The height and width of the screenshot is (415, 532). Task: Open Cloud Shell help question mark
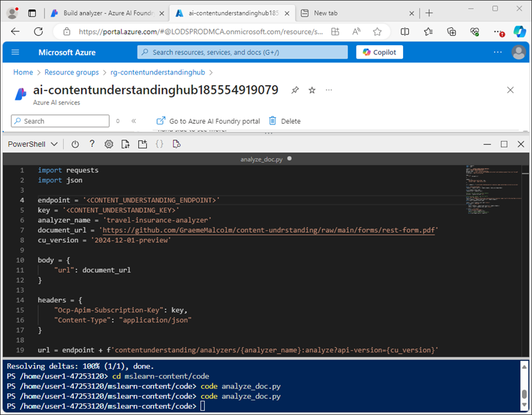(92, 144)
